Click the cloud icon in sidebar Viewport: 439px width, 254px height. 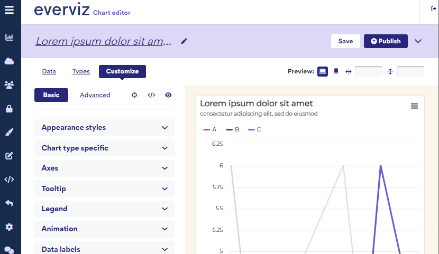coord(9,61)
